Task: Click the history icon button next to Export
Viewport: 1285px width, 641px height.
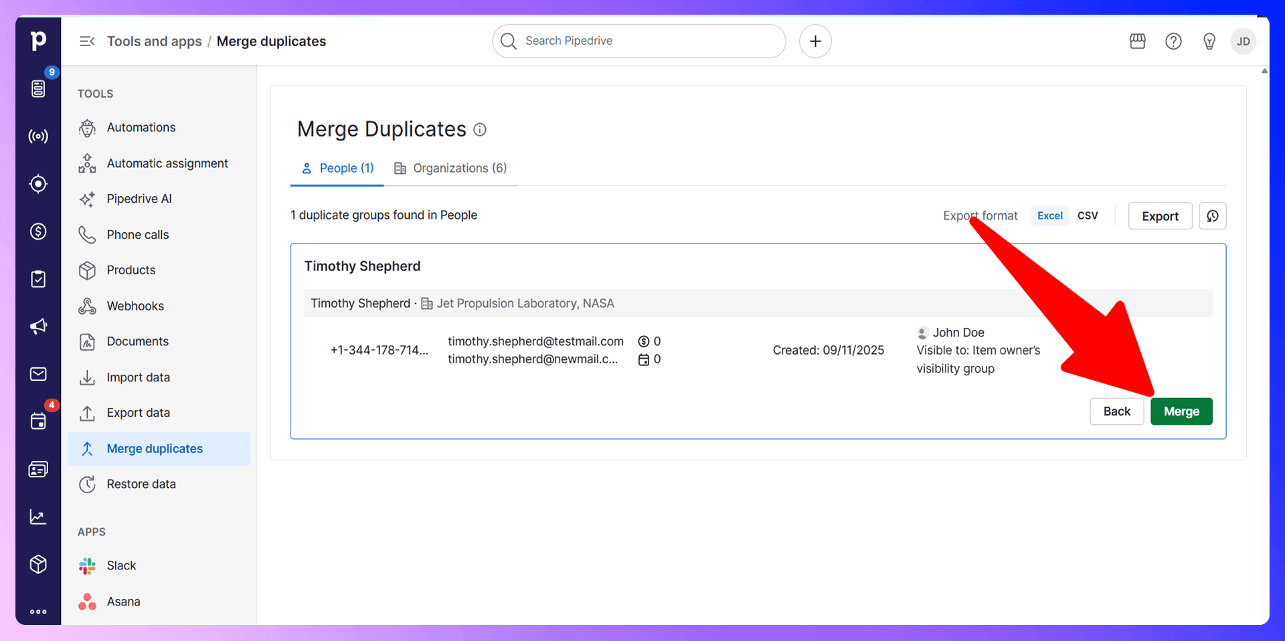Action: point(1212,216)
